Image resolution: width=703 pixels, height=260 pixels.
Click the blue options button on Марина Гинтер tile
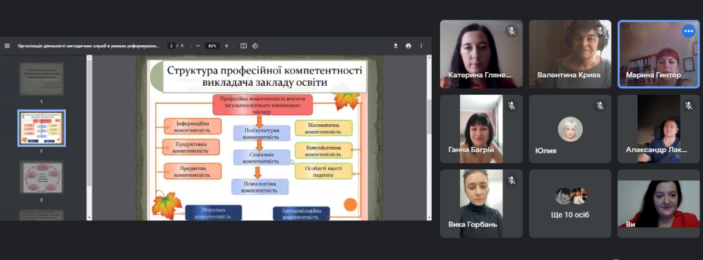coord(689,31)
